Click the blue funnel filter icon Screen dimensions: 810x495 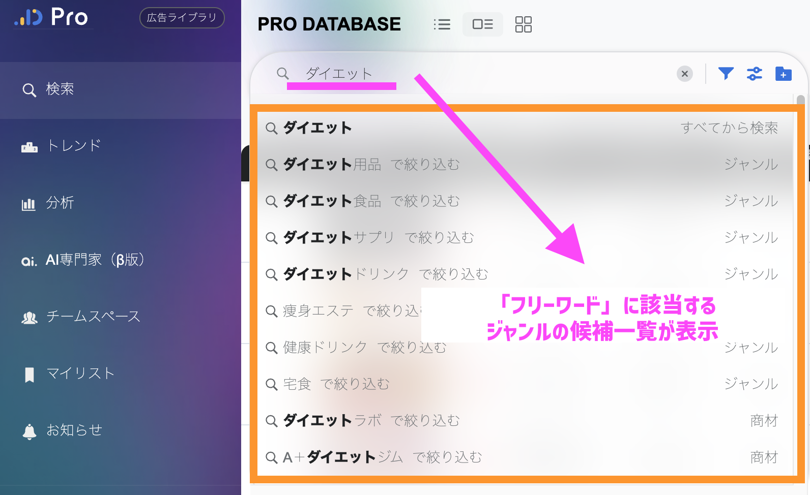click(726, 74)
